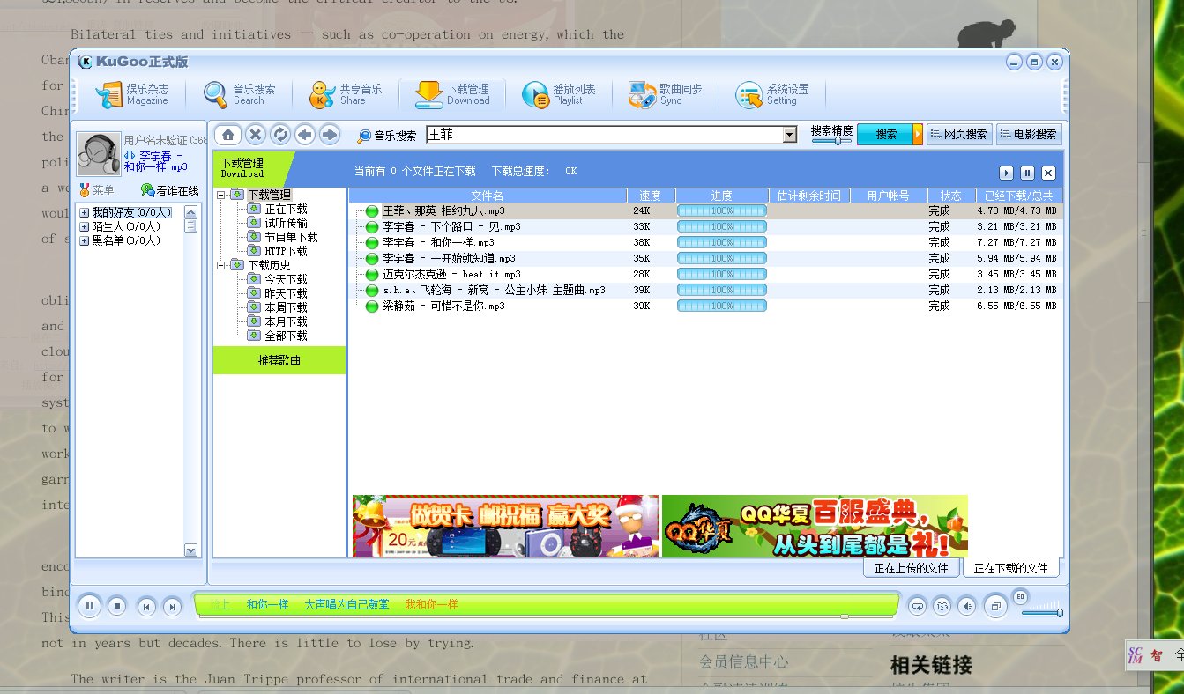Select 本周下载 in the tree
This screenshot has width=1184, height=694.
pos(286,307)
